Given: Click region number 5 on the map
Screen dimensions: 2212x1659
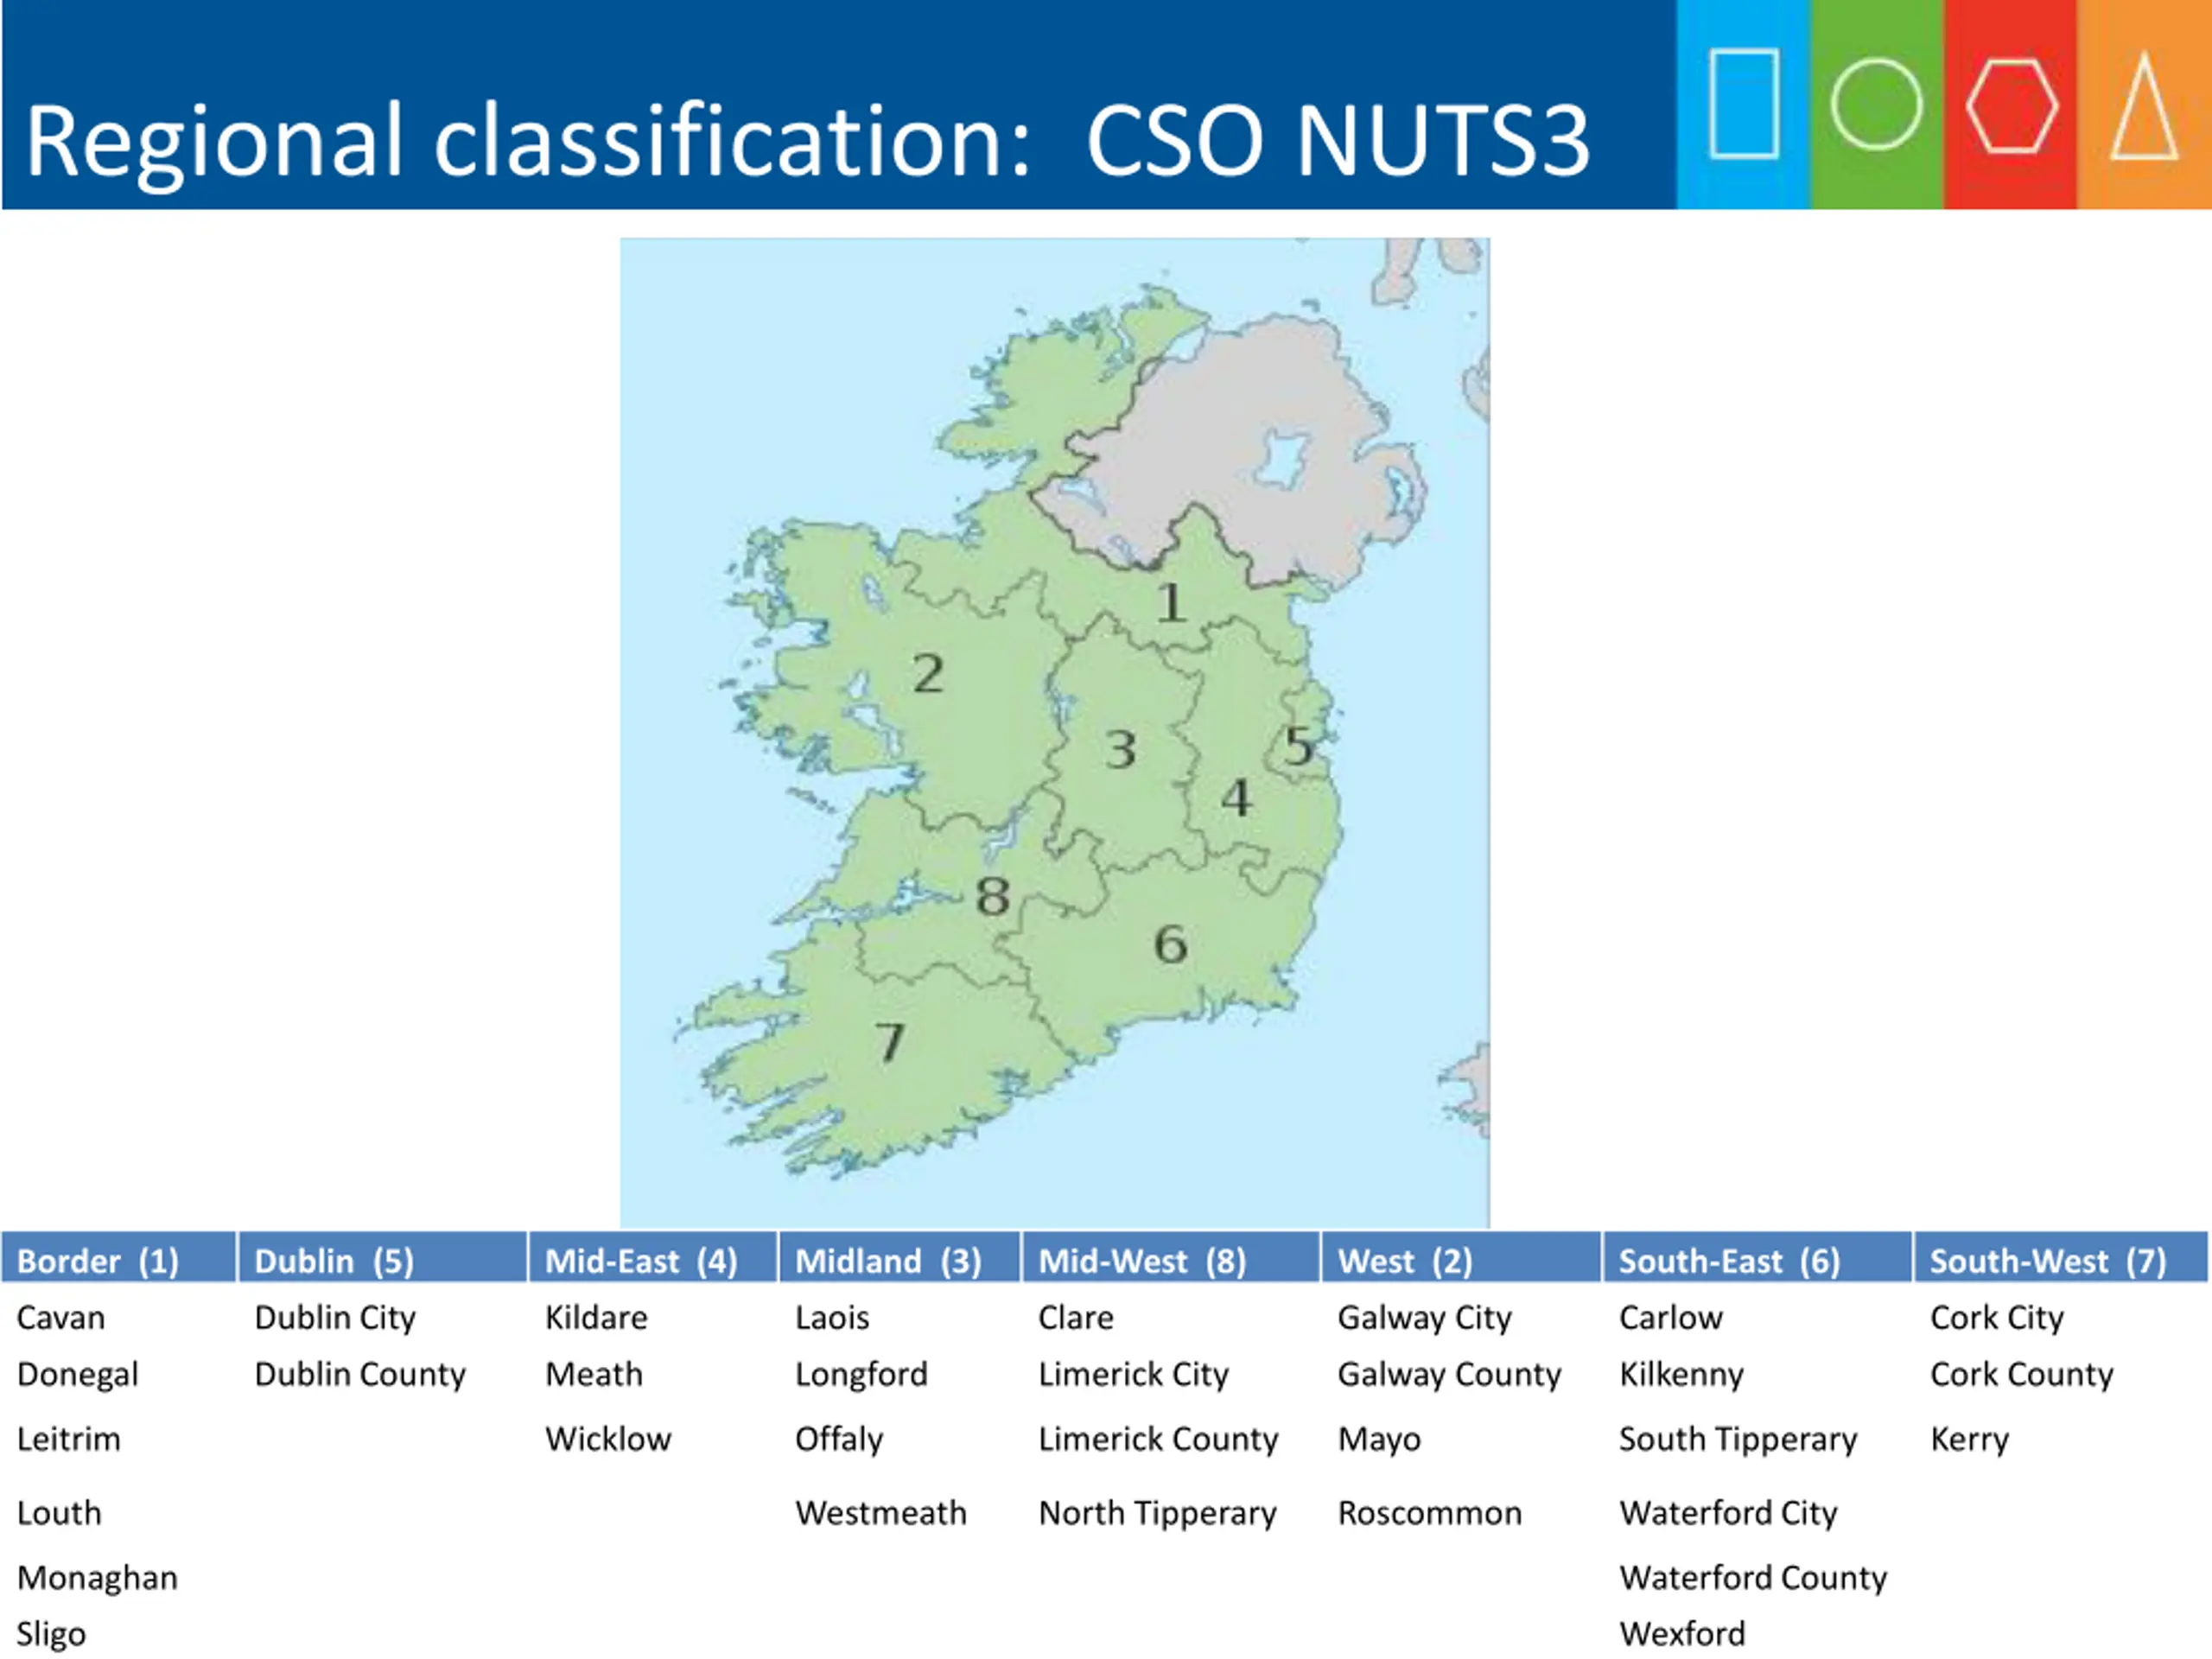Looking at the screenshot, I should [x=1298, y=746].
